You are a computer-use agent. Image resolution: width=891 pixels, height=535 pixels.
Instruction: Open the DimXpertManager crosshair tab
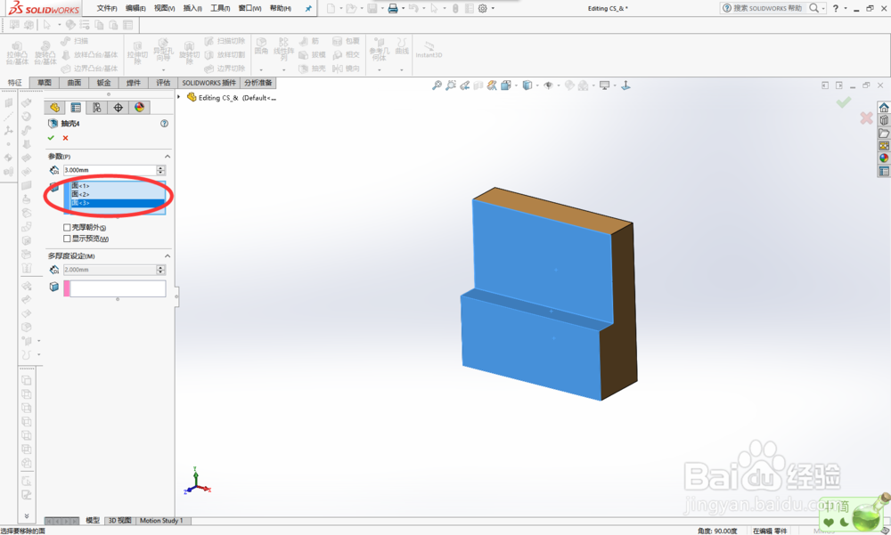pos(119,108)
